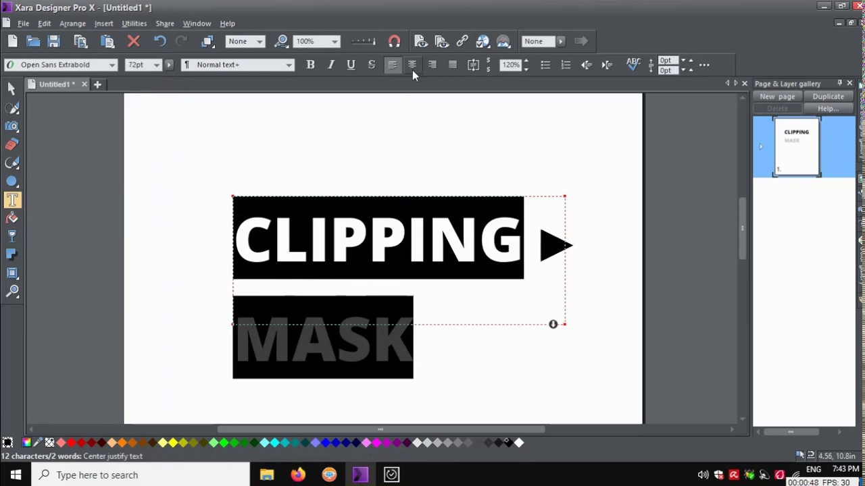Open File Explorer from taskbar
This screenshot has width=865, height=486.
tap(267, 475)
